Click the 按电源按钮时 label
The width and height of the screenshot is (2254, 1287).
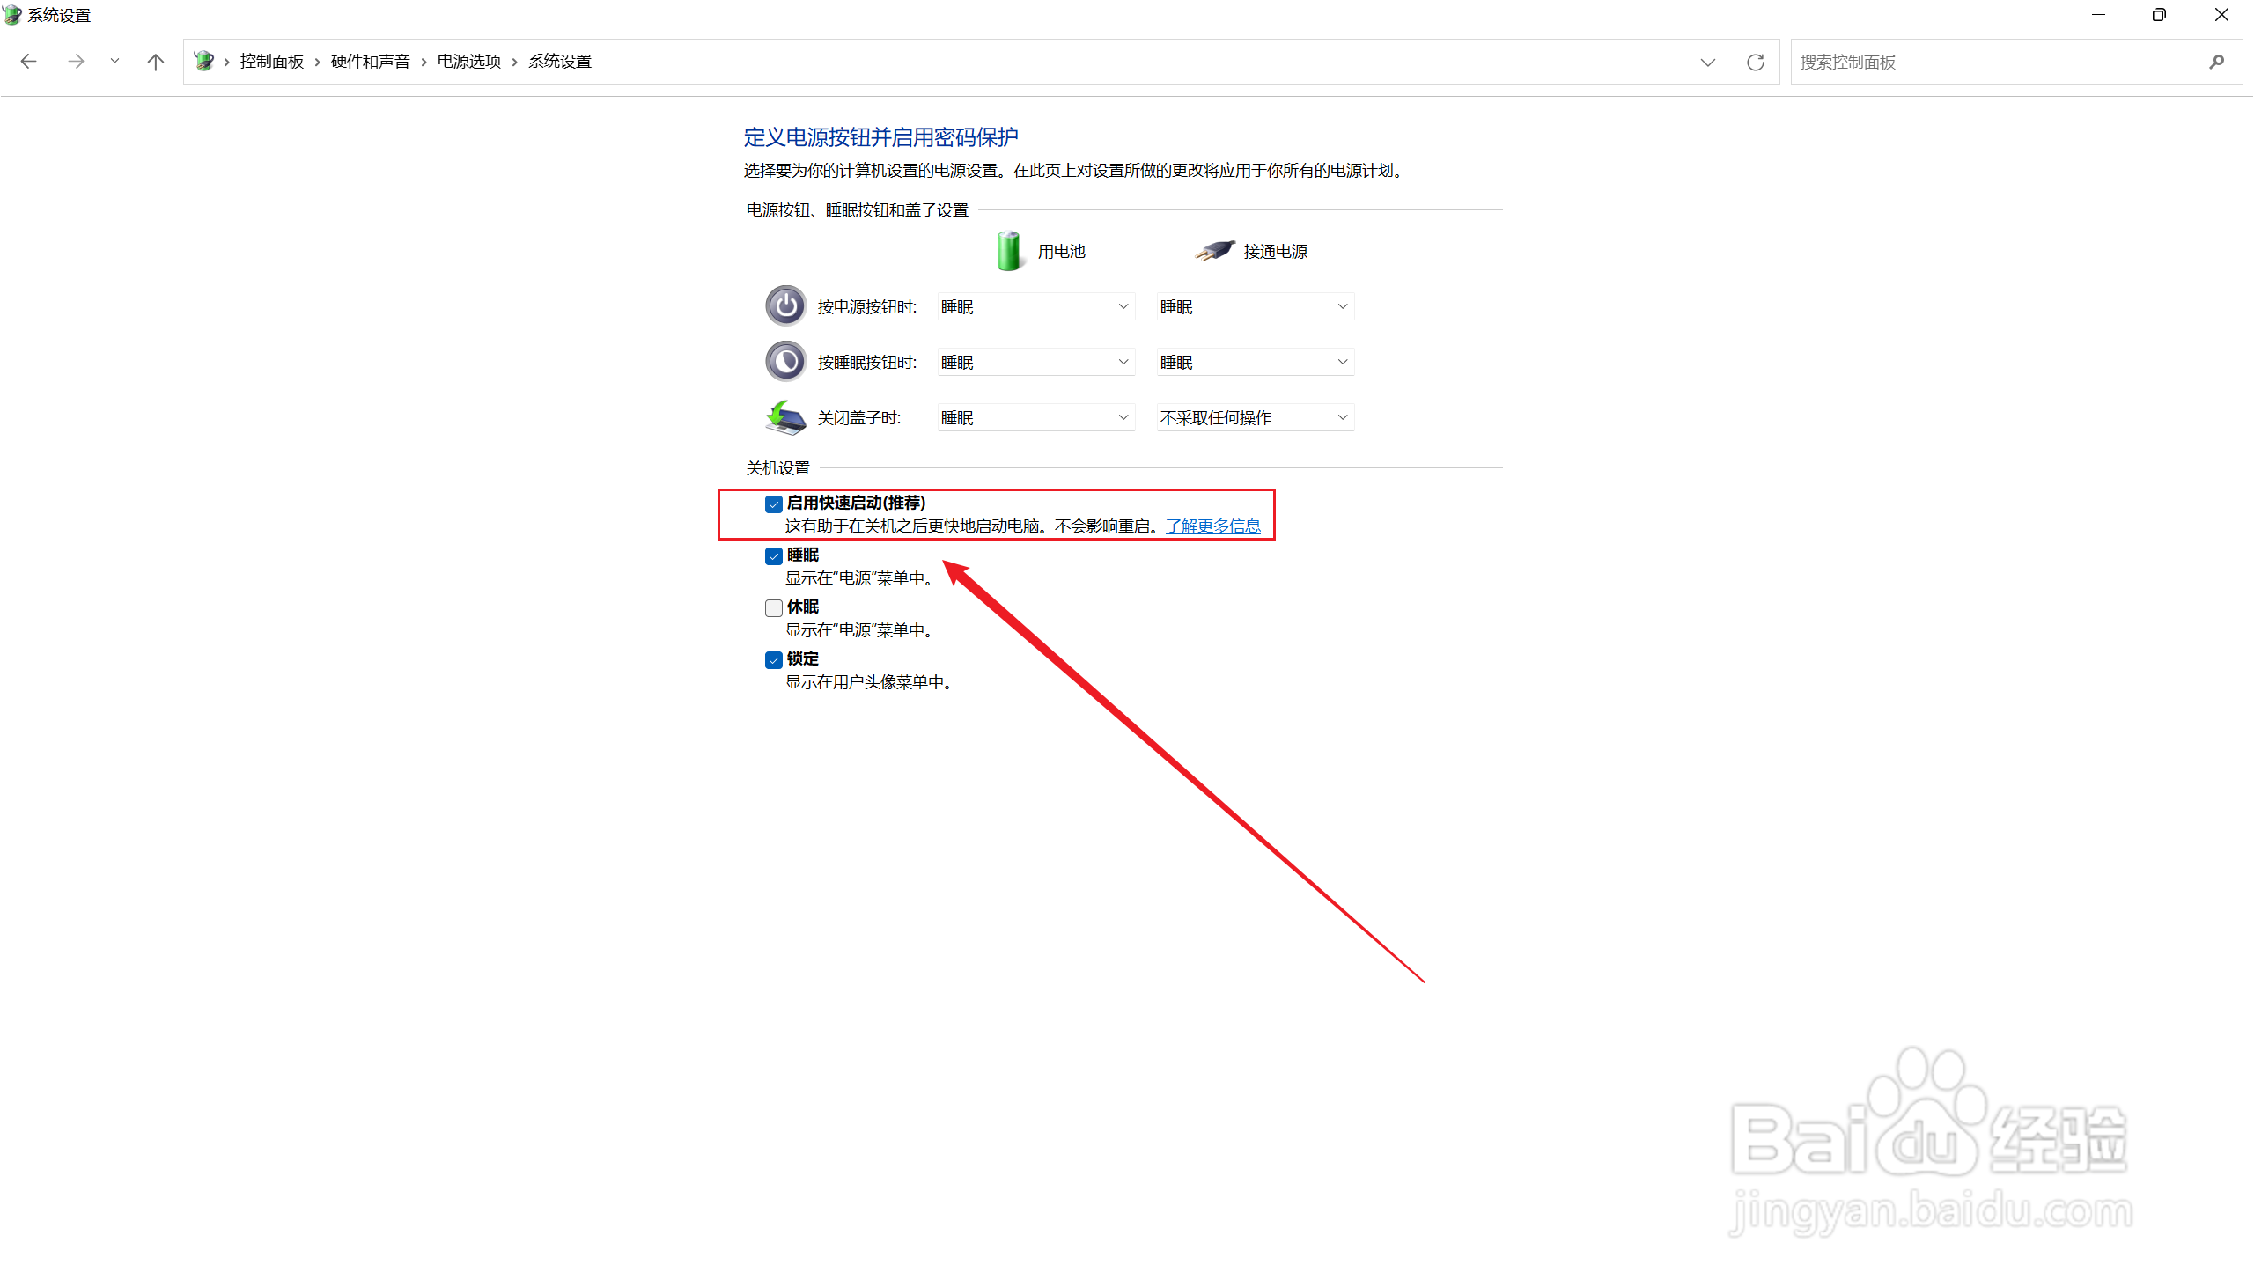click(x=866, y=306)
